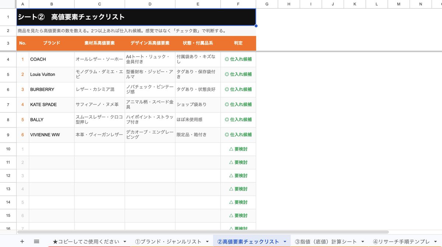This screenshot has width=442, height=247.
Task: Click the レザー・カシミア混 cell
Action: coord(99,89)
